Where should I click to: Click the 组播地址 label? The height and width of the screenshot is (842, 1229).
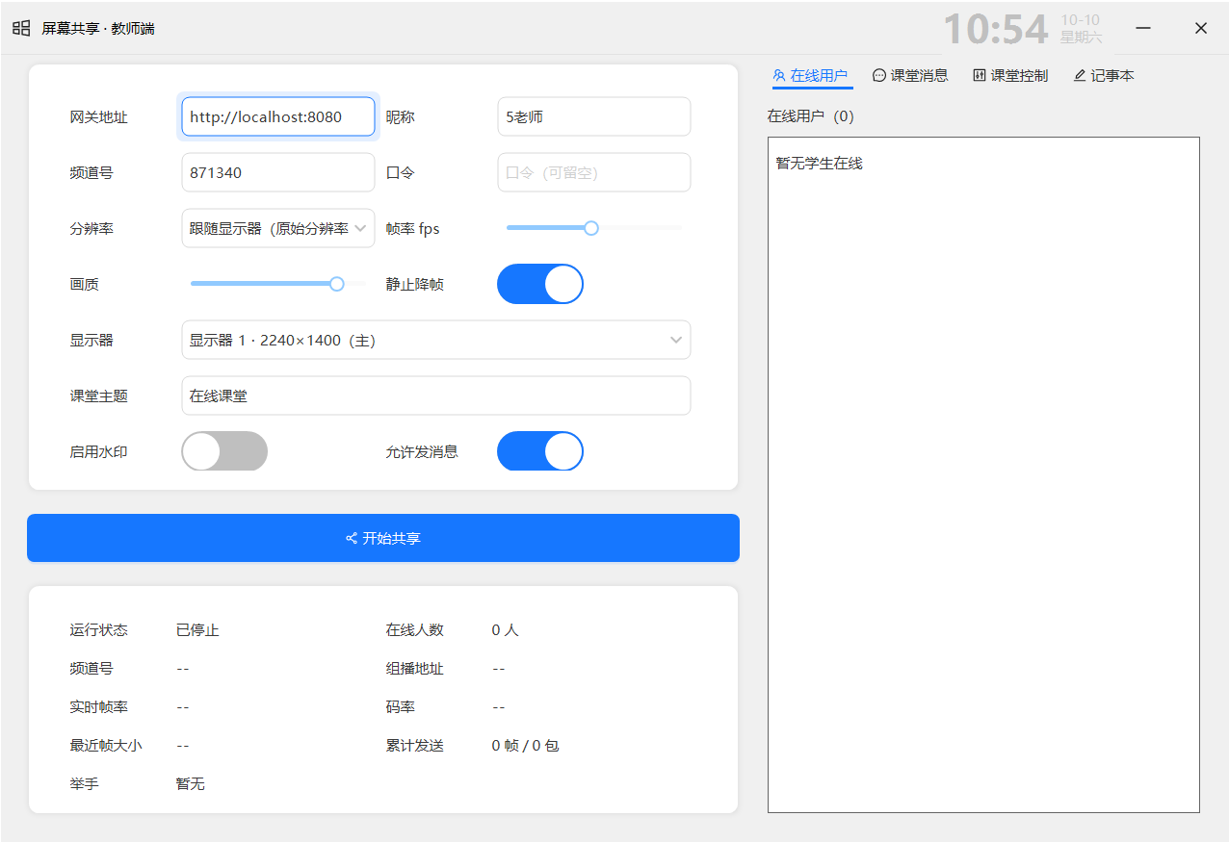click(415, 669)
